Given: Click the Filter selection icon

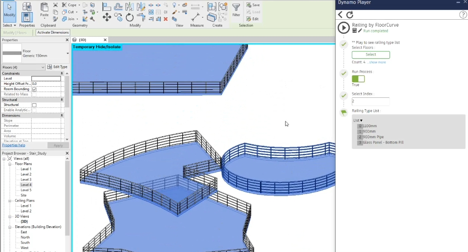Looking at the screenshot, I should [x=236, y=10].
